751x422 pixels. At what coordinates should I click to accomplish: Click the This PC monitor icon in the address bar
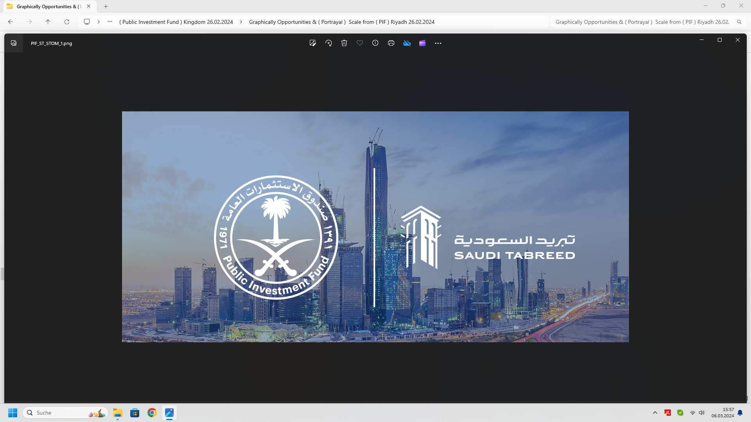point(87,22)
